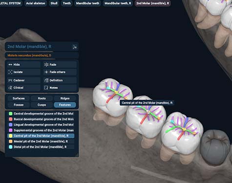Go to Axial skeleton breadcrumb

tap(36, 3)
